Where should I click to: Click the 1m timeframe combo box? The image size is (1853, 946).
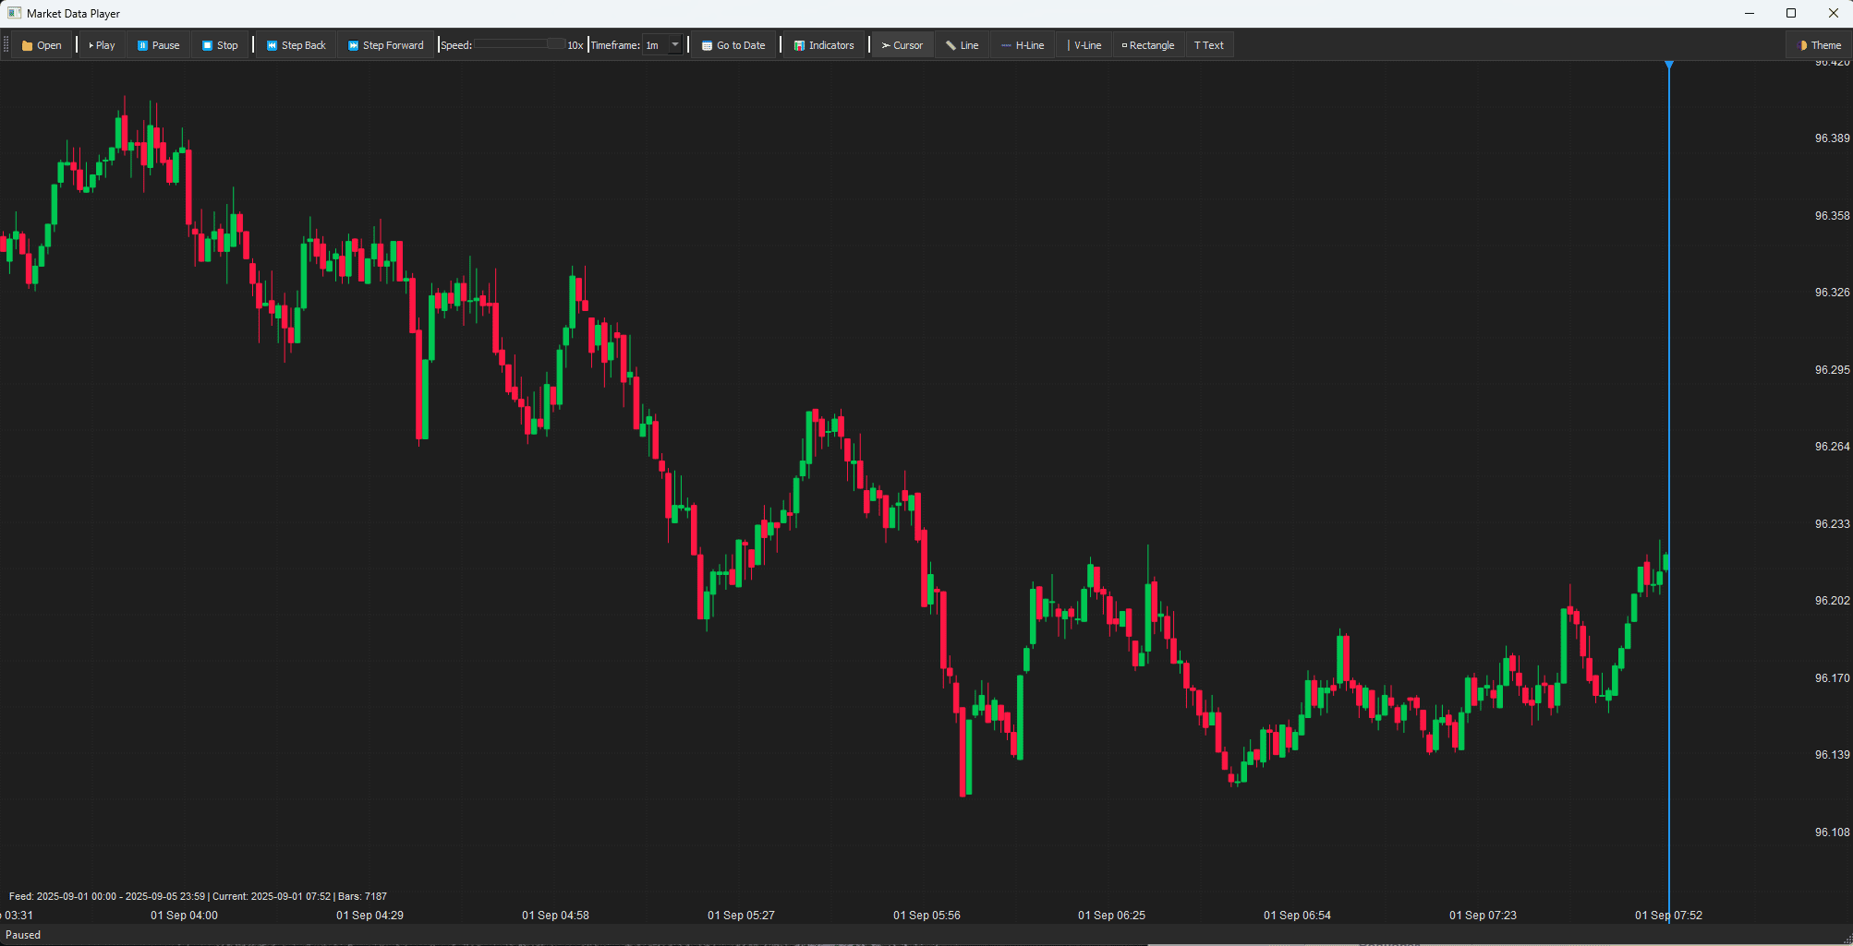[654, 45]
